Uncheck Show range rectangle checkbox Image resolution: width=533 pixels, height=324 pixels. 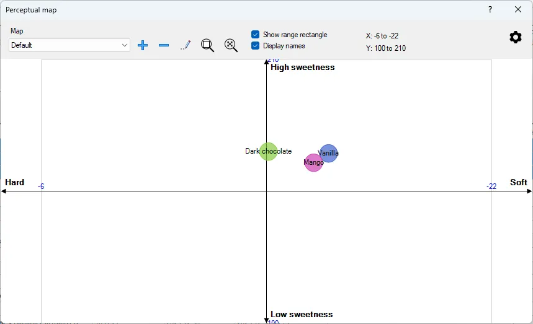(255, 34)
